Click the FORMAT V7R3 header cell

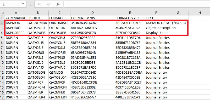pos(130,18)
